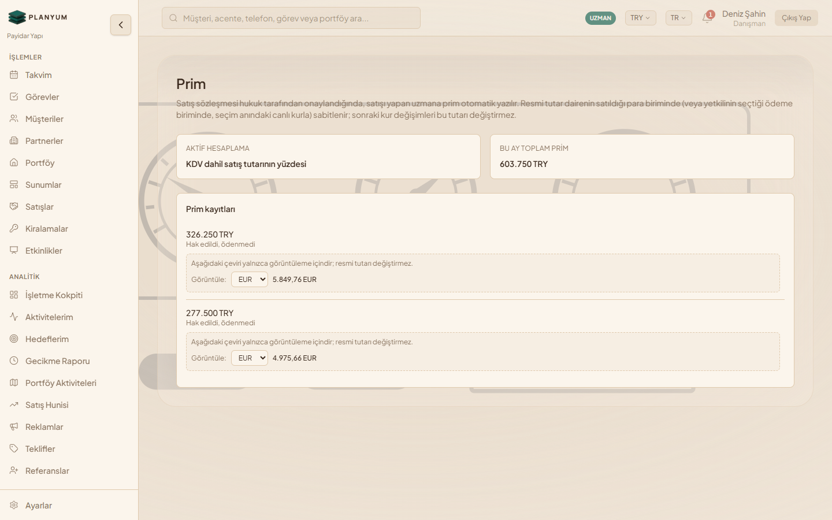Click the Satışlar handshake icon
The height and width of the screenshot is (520, 832).
[14, 207]
